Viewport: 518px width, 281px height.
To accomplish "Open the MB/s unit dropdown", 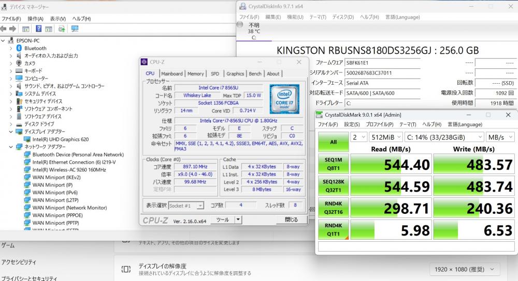I will pyautogui.click(x=500, y=137).
